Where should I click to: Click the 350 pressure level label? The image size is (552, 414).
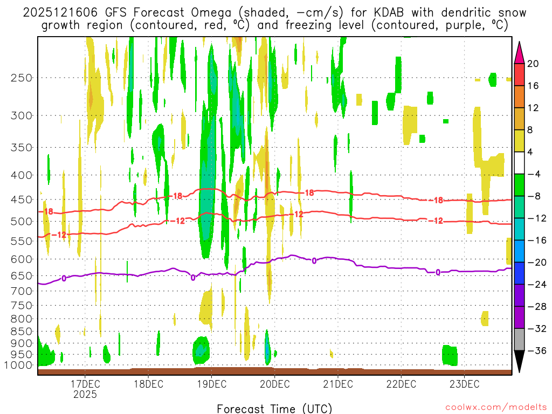coord(22,148)
